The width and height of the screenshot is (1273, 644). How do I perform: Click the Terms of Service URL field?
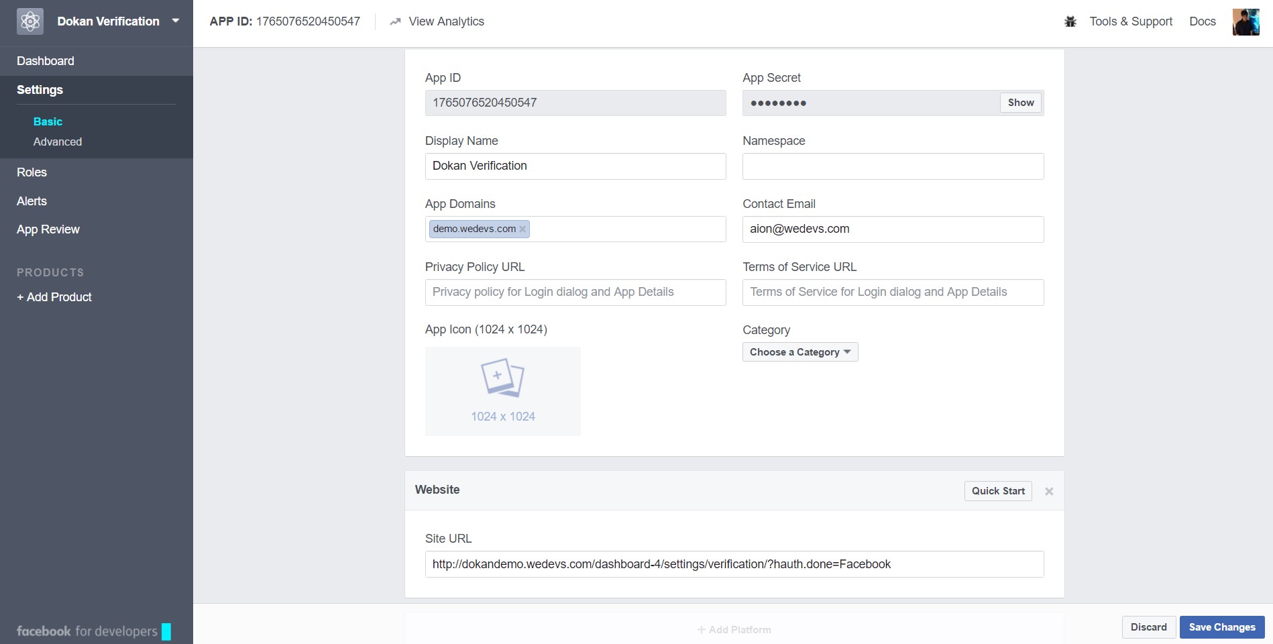(x=893, y=292)
